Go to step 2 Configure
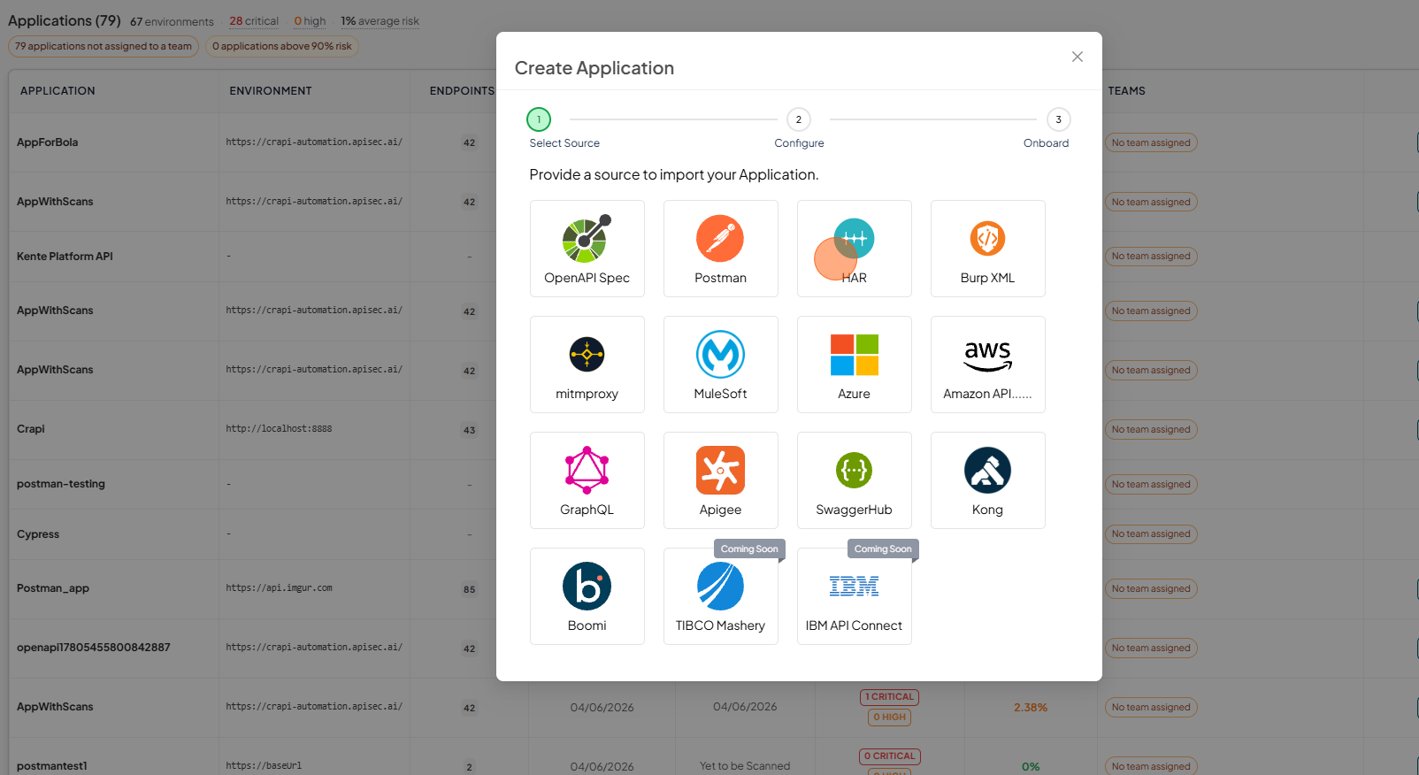Screen dimensions: 1419x775 [x=799, y=119]
